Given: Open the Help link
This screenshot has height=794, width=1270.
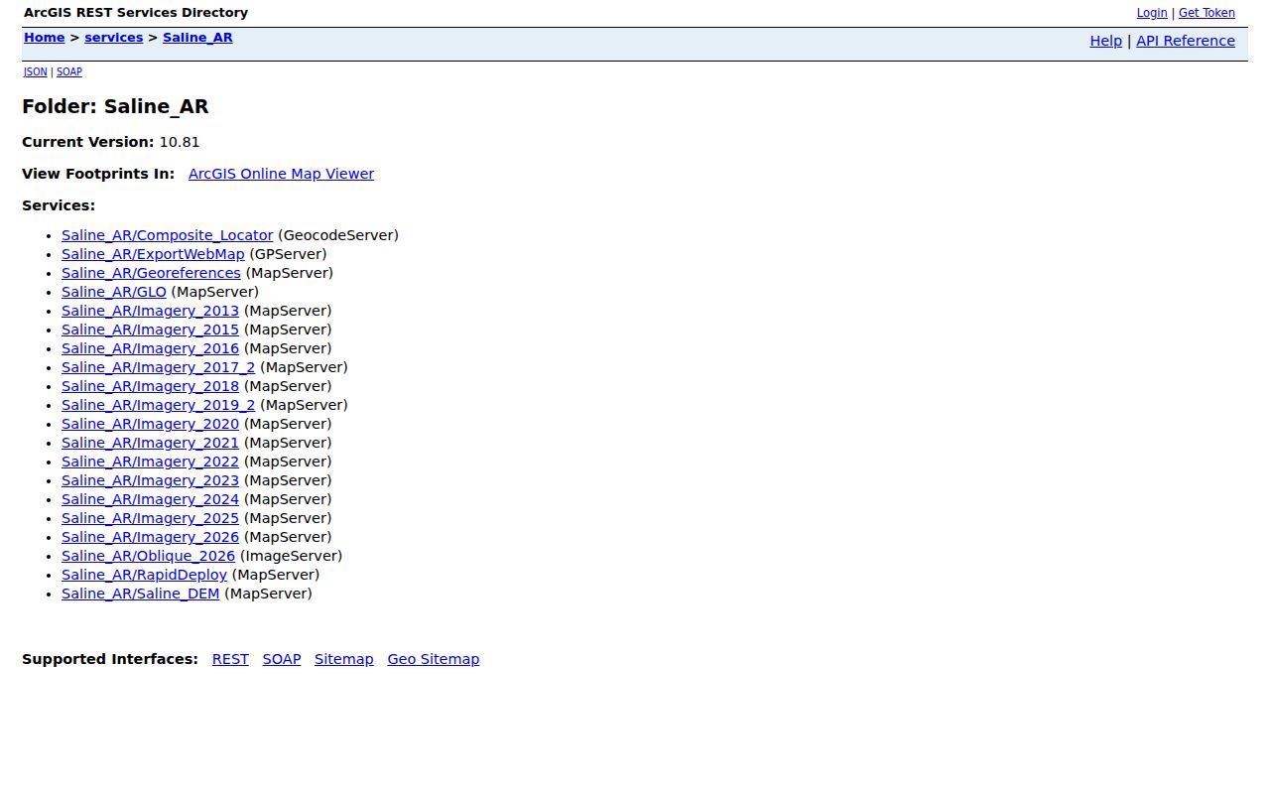Looking at the screenshot, I should click(1105, 41).
